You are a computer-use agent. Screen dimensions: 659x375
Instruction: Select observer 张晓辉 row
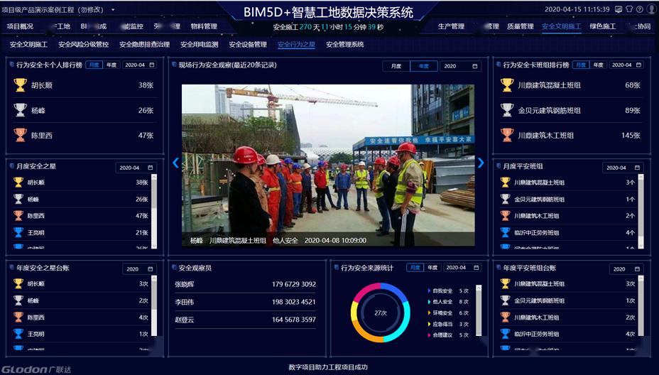click(246, 284)
